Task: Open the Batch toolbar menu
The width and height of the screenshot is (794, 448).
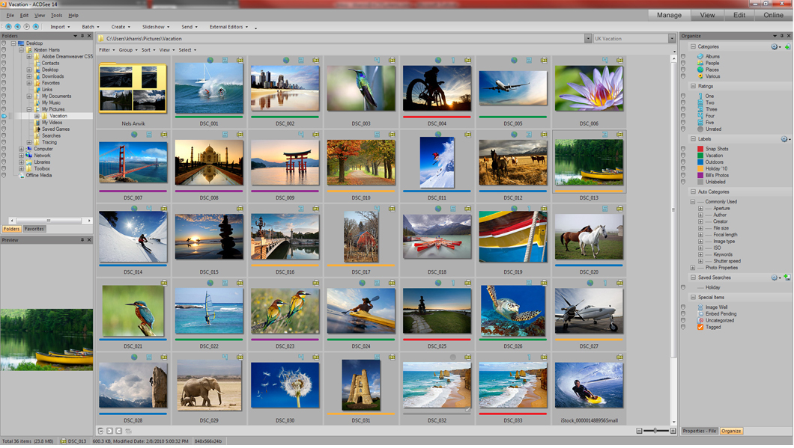Action: (x=90, y=27)
